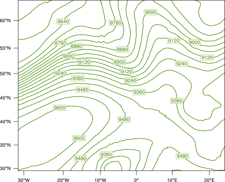
Task: Click the 8640 contour label
Action: pos(63,21)
